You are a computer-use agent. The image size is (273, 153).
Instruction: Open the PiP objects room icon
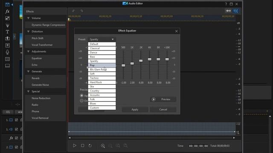[x=7, y=18]
